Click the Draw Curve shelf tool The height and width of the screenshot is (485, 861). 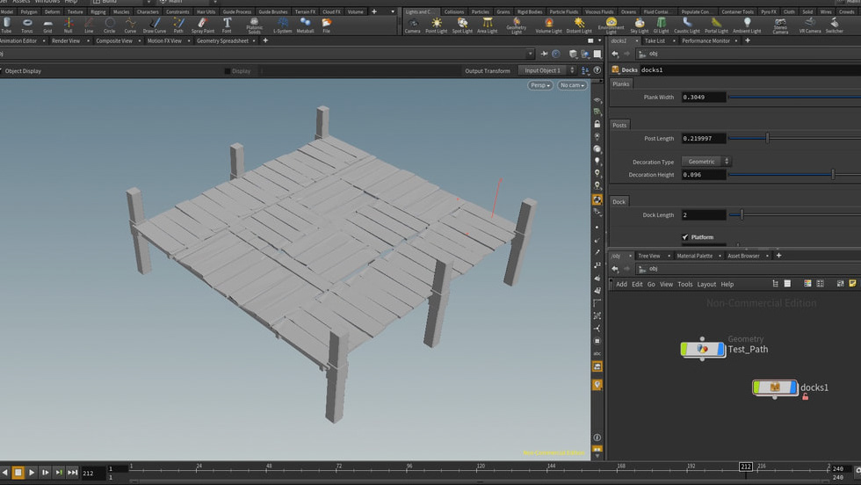tap(154, 25)
